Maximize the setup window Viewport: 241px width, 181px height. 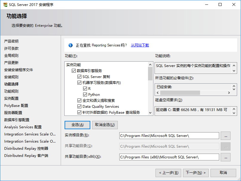point(220,4)
